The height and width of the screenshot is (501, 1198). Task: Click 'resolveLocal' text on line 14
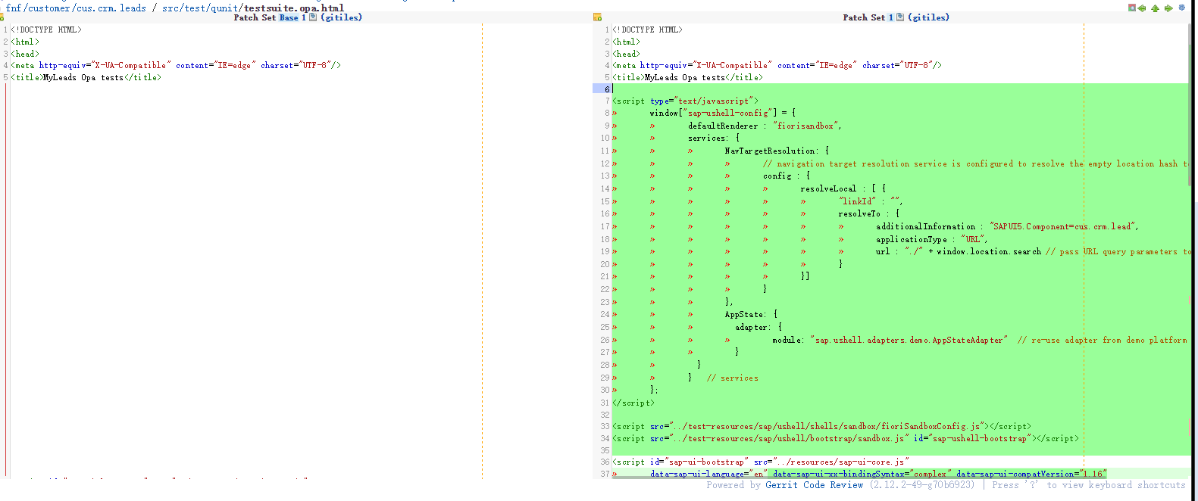click(828, 188)
